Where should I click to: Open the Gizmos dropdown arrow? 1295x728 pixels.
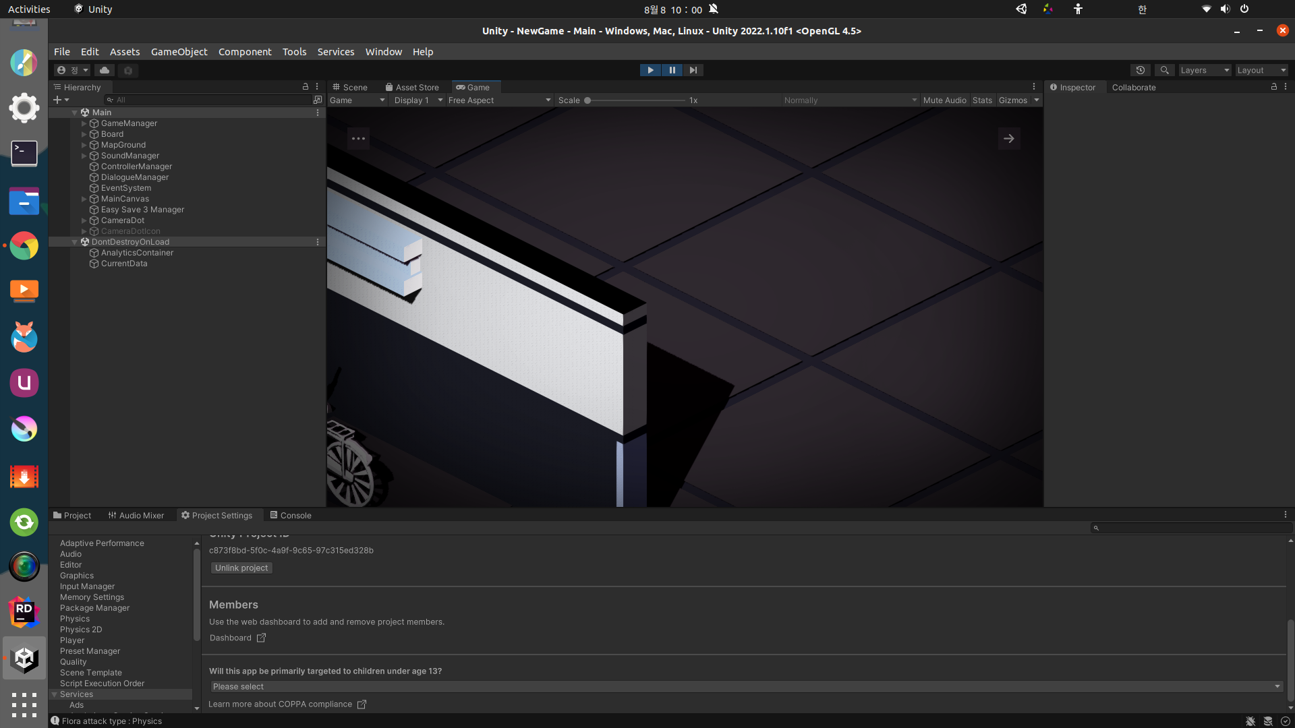coord(1037,100)
